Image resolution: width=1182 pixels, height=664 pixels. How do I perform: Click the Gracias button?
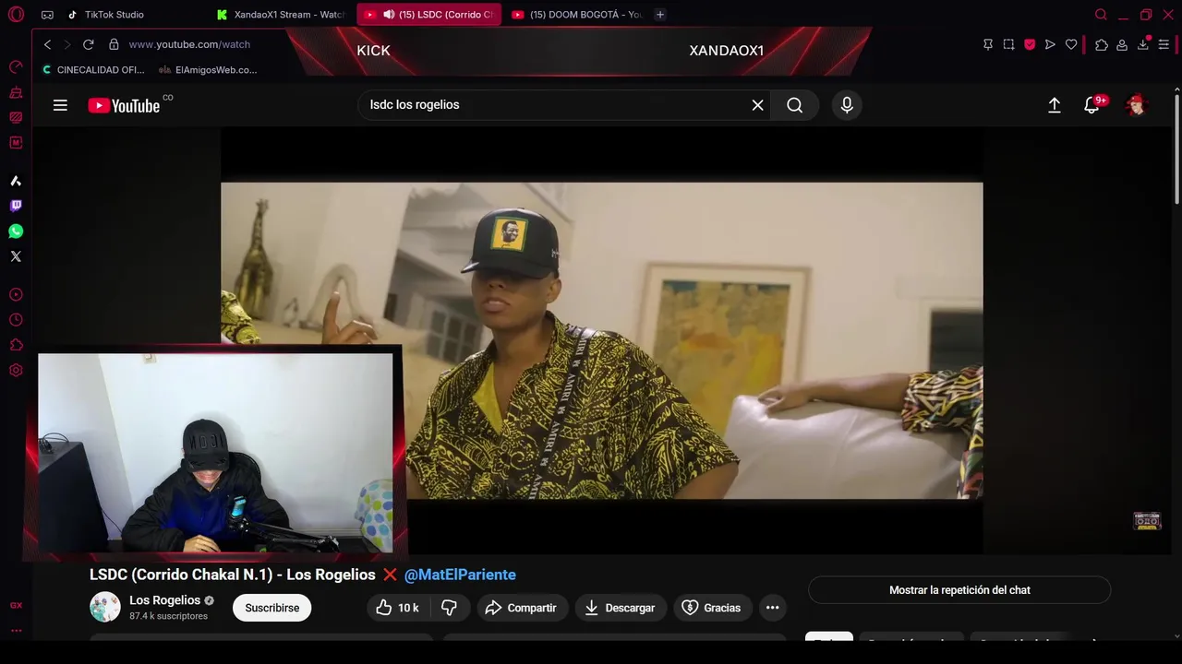coord(711,608)
